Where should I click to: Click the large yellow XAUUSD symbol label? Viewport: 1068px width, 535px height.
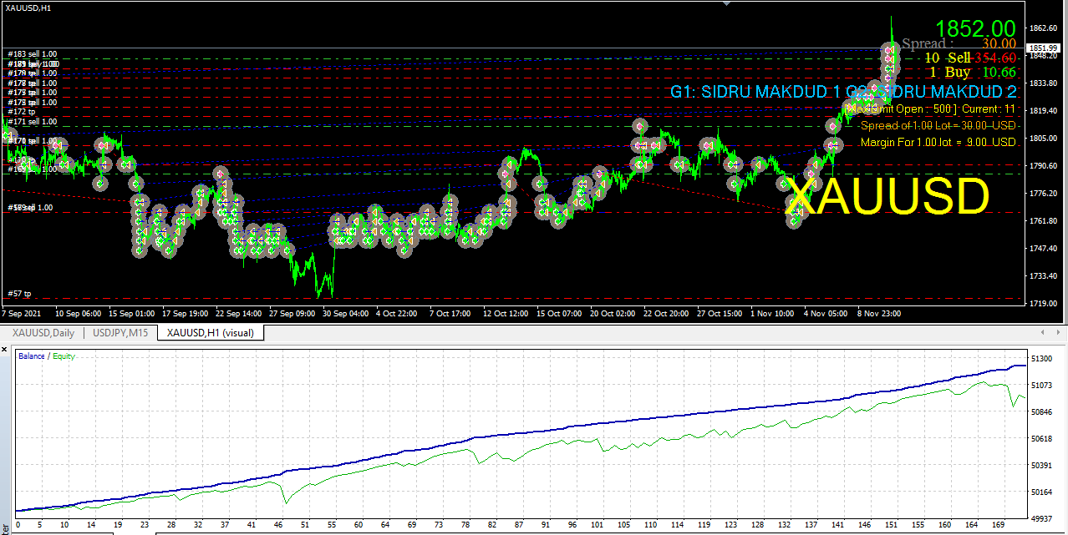[888, 198]
